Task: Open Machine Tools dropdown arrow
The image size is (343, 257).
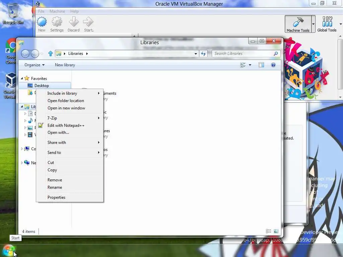Action: click(313, 24)
